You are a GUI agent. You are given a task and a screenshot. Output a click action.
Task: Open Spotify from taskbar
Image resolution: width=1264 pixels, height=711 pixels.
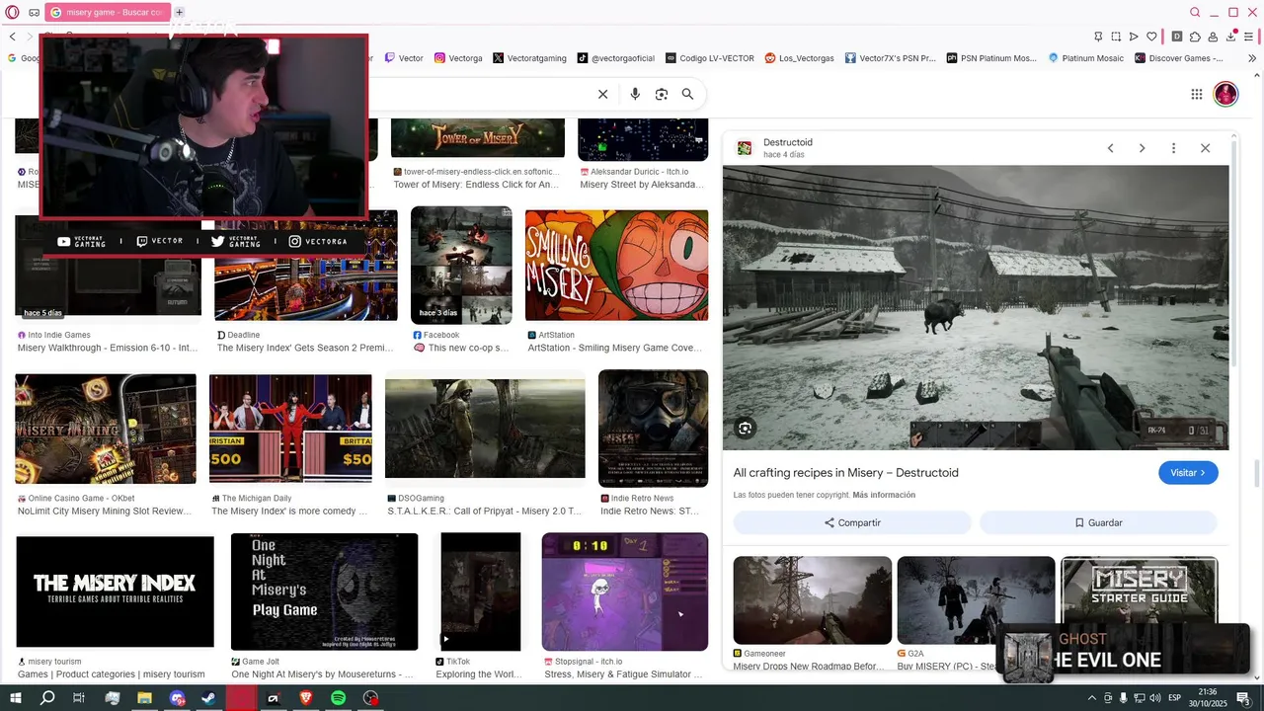point(338,698)
